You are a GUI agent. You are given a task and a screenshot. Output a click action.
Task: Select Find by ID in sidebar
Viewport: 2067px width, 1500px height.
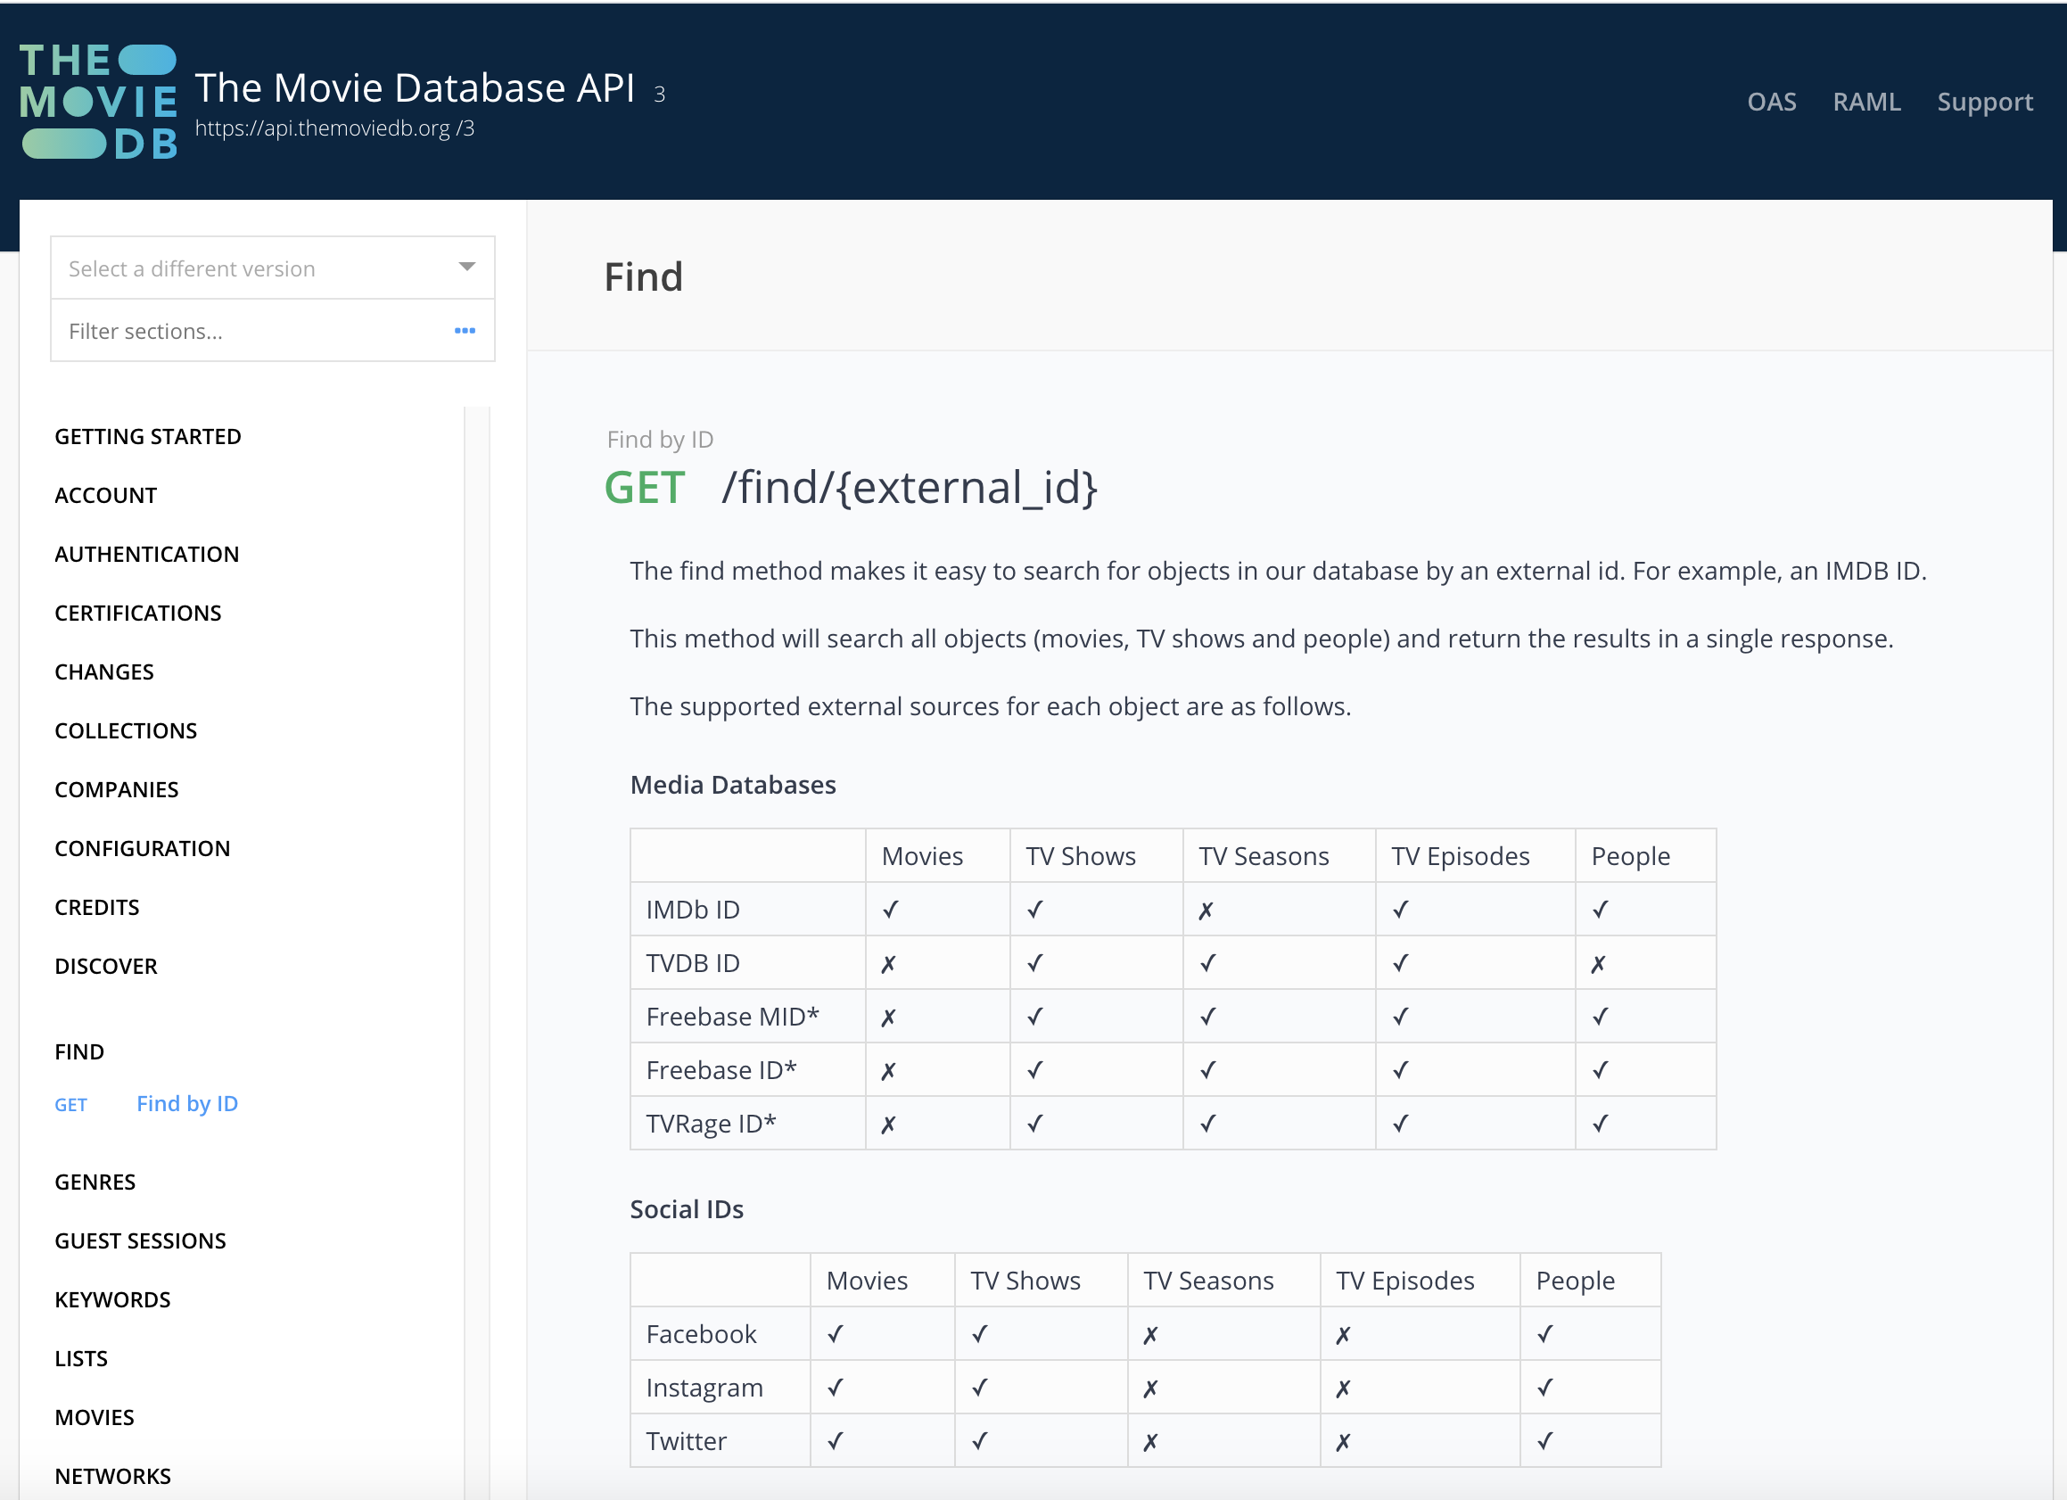(x=187, y=1103)
